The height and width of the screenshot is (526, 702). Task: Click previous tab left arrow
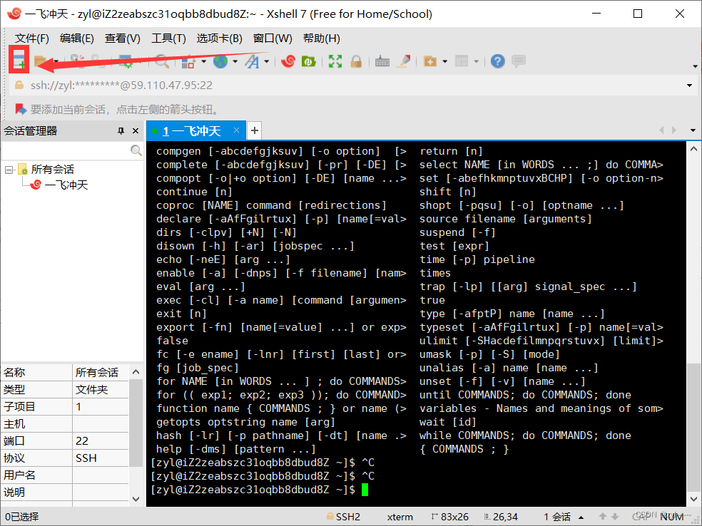[x=661, y=130]
